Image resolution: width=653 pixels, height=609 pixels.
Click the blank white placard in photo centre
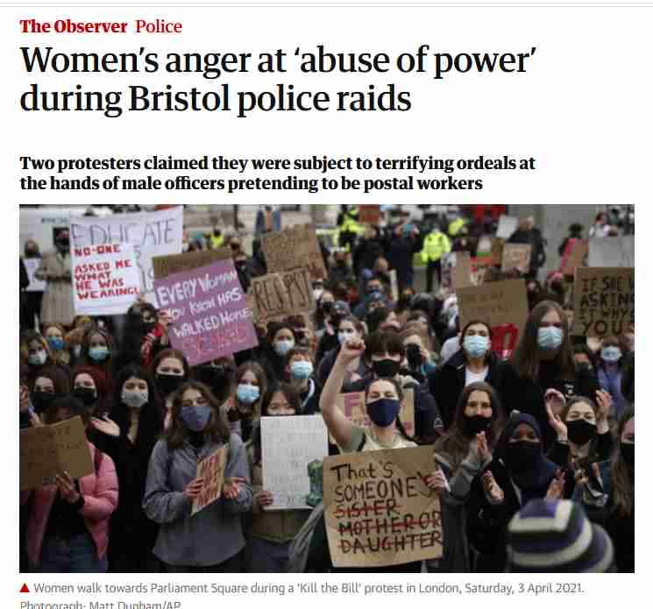pyautogui.click(x=294, y=462)
